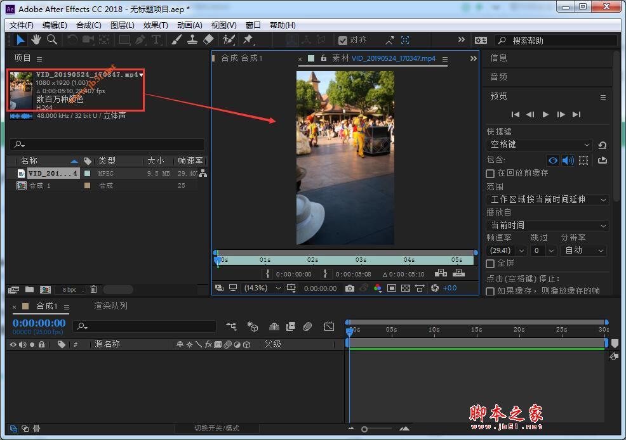Viewport: 626px width, 440px height.
Task: Open the skip frames dropdown showing 0
Action: pos(543,250)
